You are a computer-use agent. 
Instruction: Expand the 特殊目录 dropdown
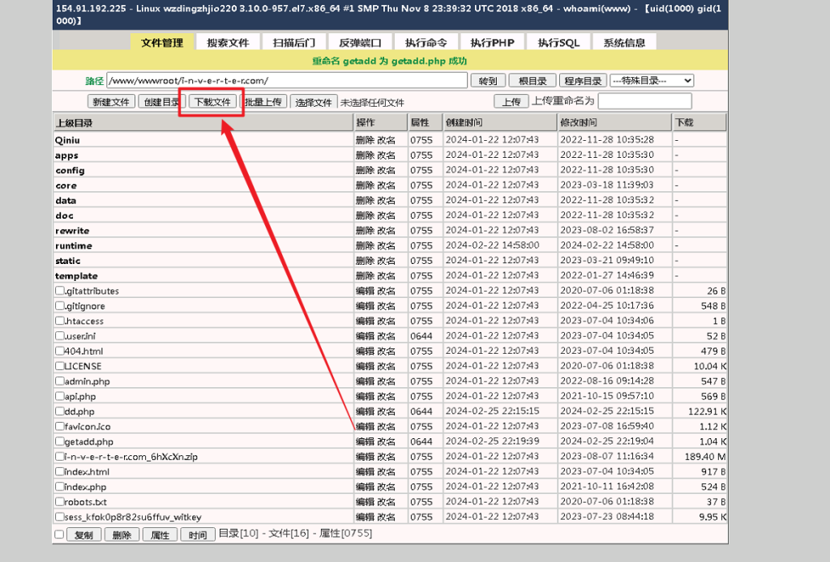click(x=652, y=80)
